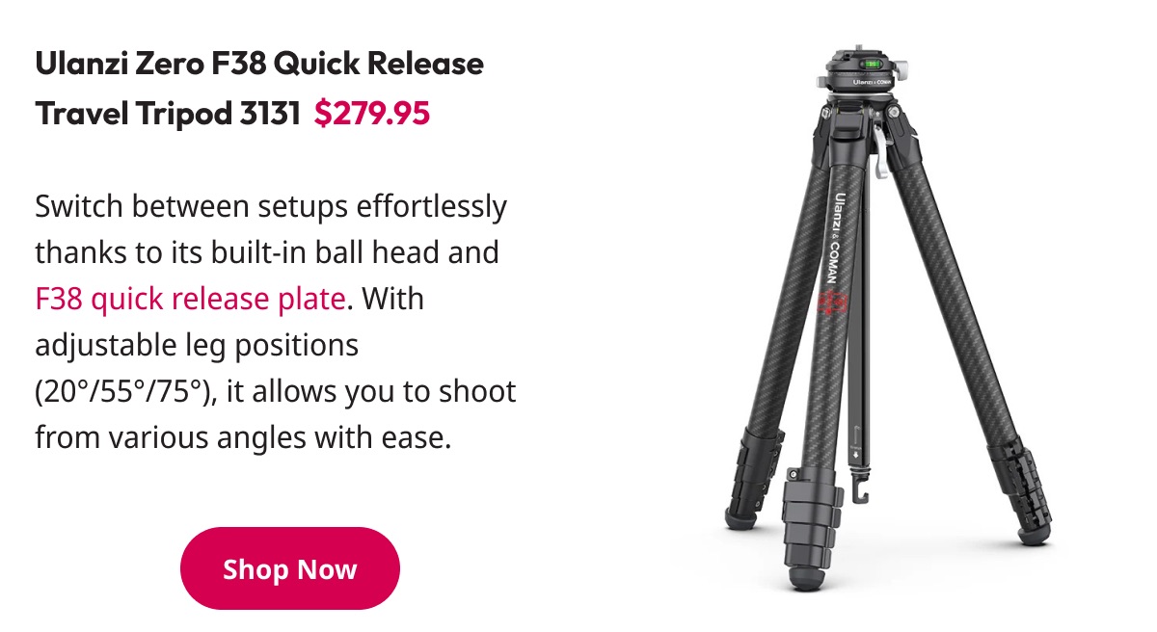
Task: Select the Ulanzi Zero F38 Quick Release title
Action: pos(259,65)
